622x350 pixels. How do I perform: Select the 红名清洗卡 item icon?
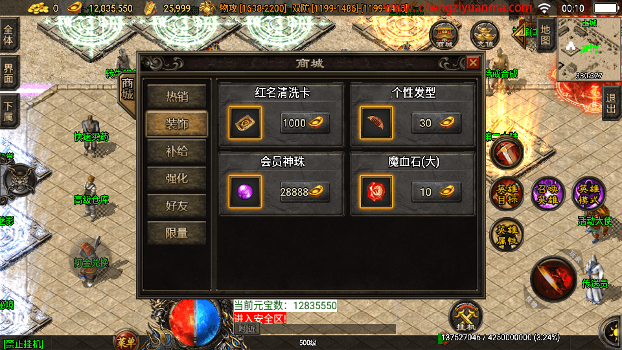245,123
